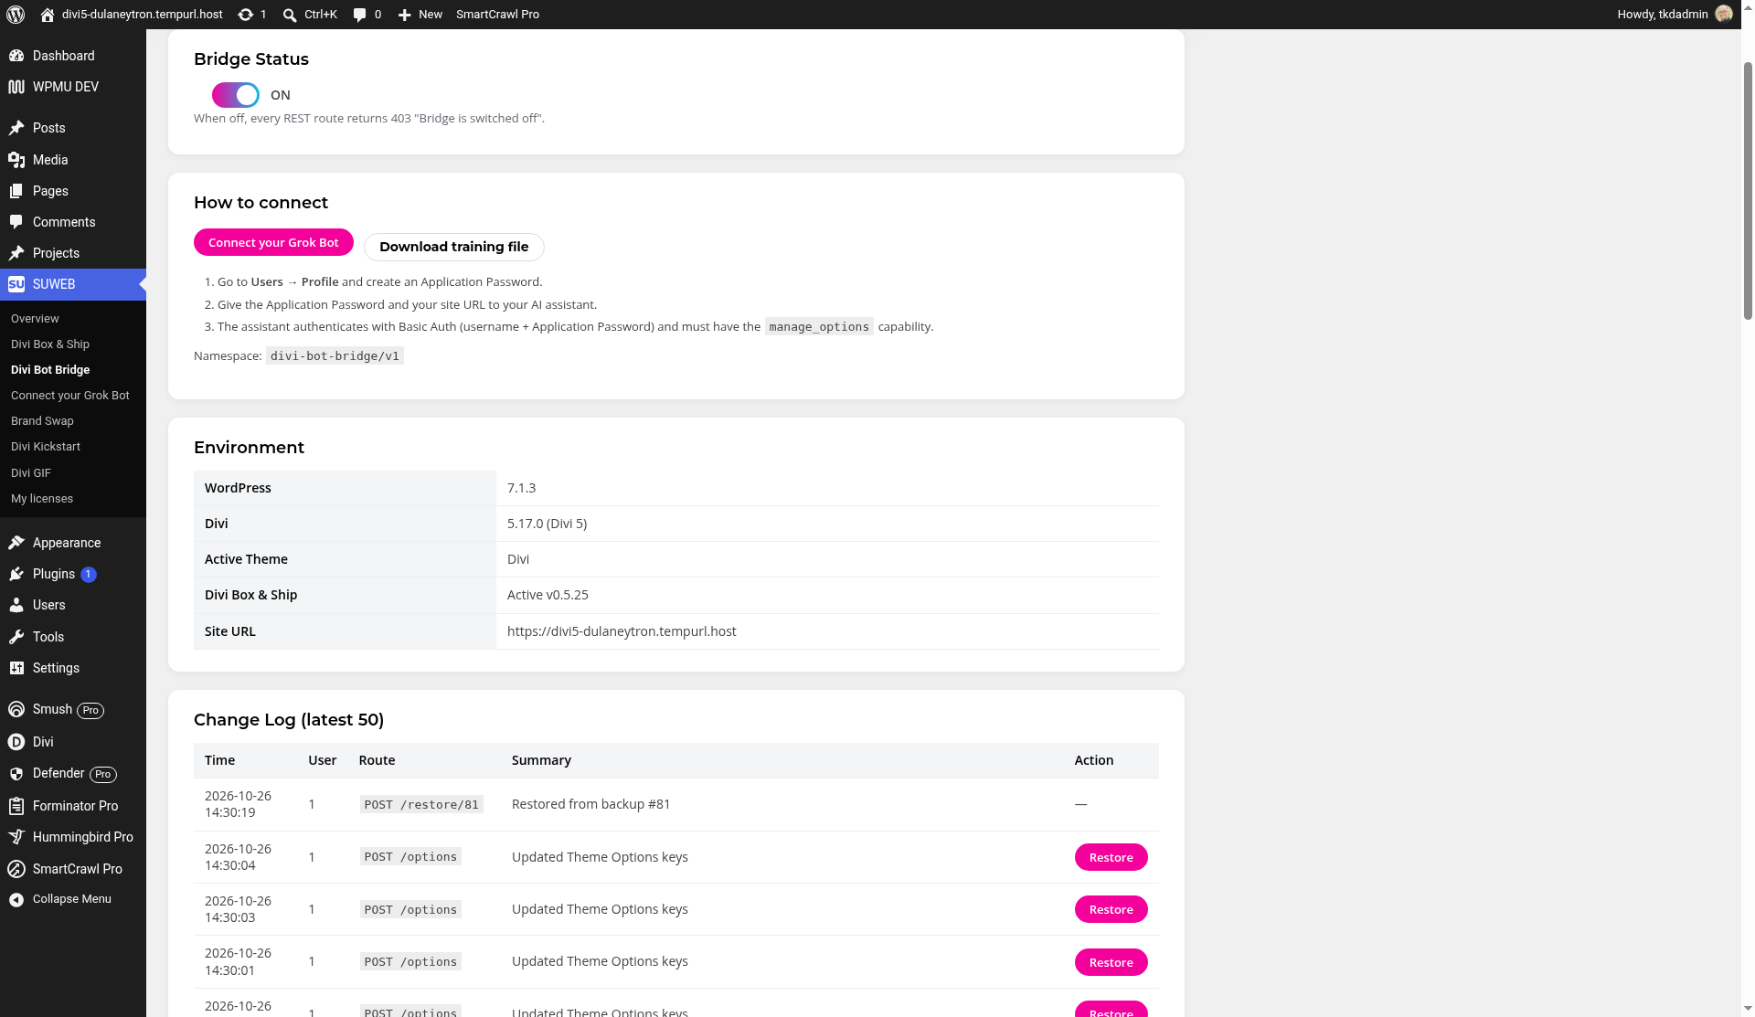Restore the 14:30:03 Theme Options change

click(x=1111, y=909)
